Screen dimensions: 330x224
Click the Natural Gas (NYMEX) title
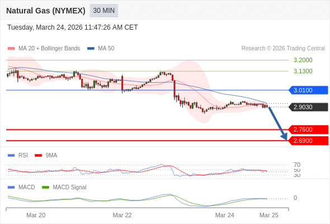[x=46, y=11]
